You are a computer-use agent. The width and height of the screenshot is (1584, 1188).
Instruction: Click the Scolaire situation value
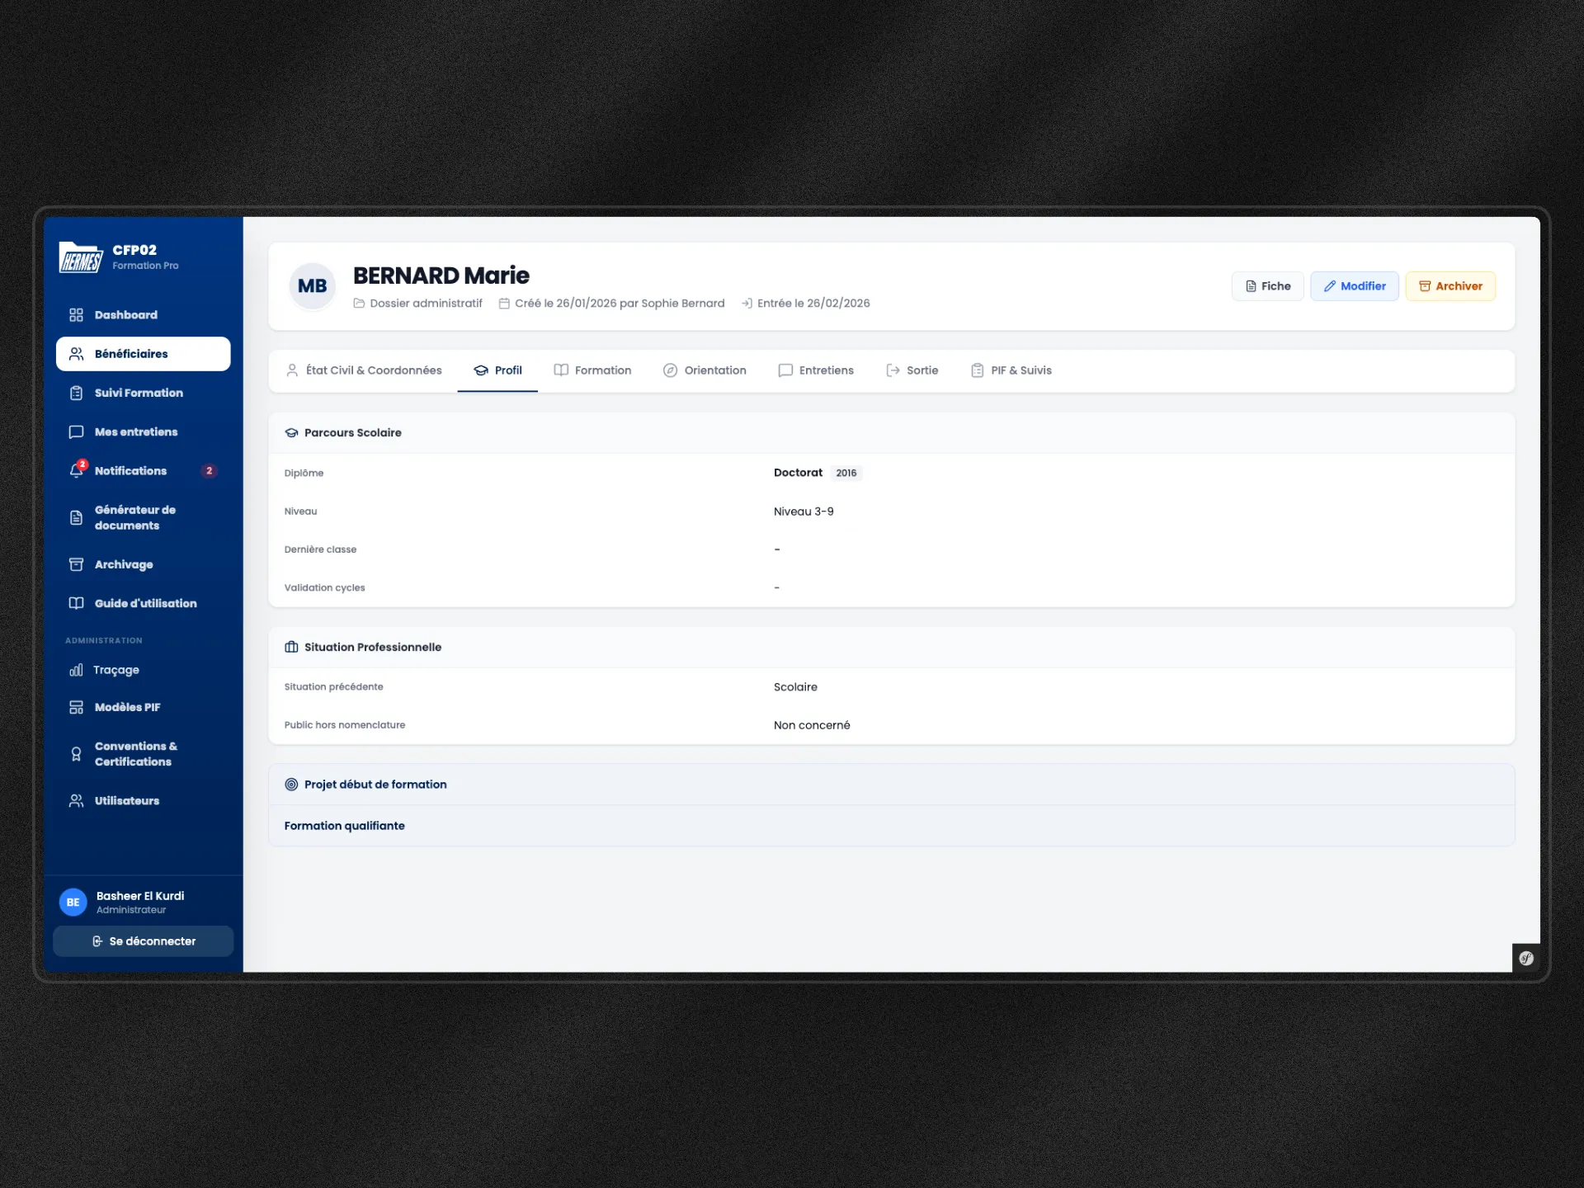point(795,687)
